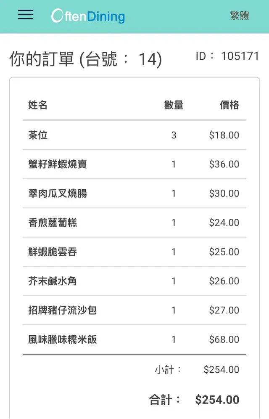The image size is (269, 419).
Task: Click the $68.00 price
Action: (x=224, y=339)
